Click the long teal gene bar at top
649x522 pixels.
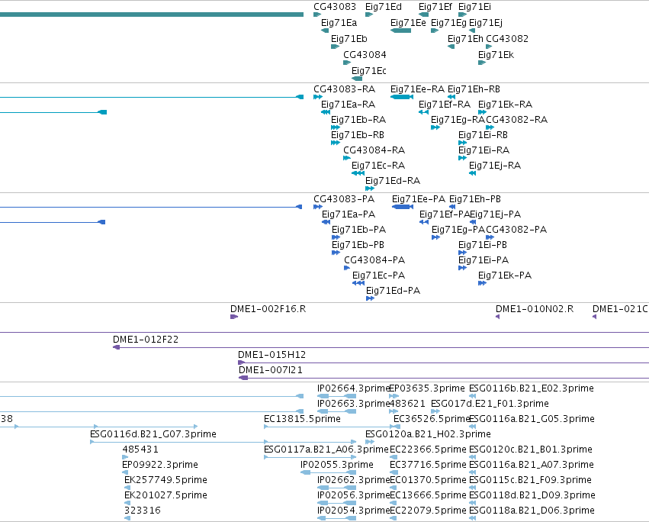pyautogui.click(x=152, y=14)
